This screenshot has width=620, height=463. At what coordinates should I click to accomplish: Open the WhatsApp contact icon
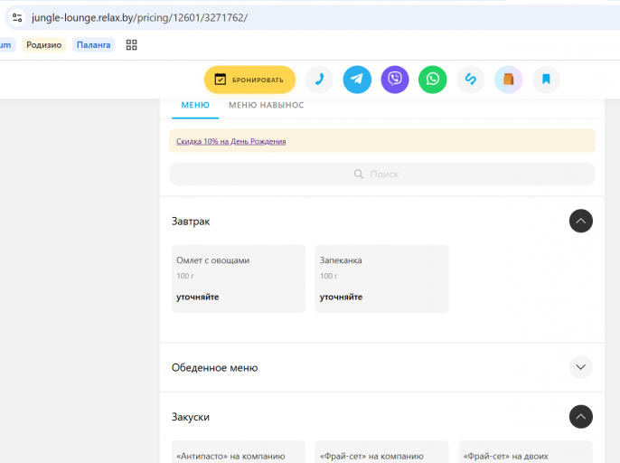[x=433, y=80]
